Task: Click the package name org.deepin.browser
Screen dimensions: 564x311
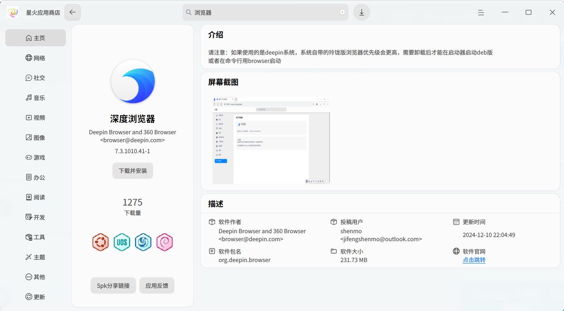Action: tap(245, 260)
